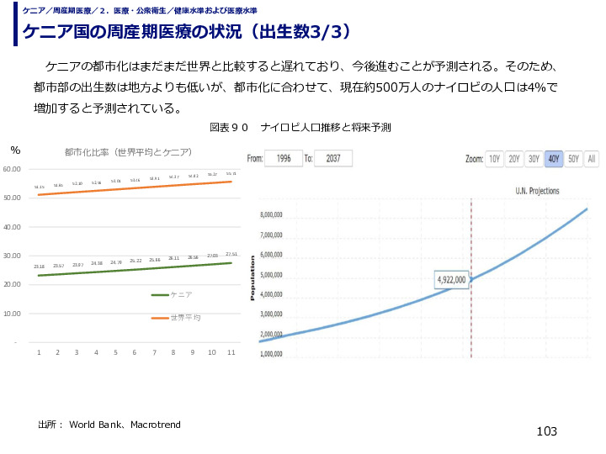Click the breadcrumb line ケニア／周産期医療／２．医療・公衆衛生
Screen dimensions: 606x454
coord(140,11)
